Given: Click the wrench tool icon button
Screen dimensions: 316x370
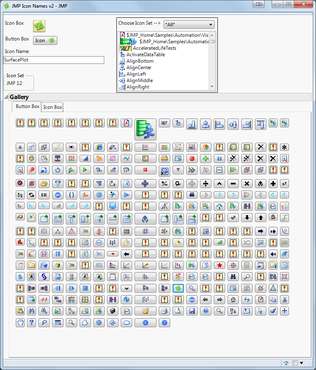Looking at the screenshot, I should pyautogui.click(x=72, y=311).
